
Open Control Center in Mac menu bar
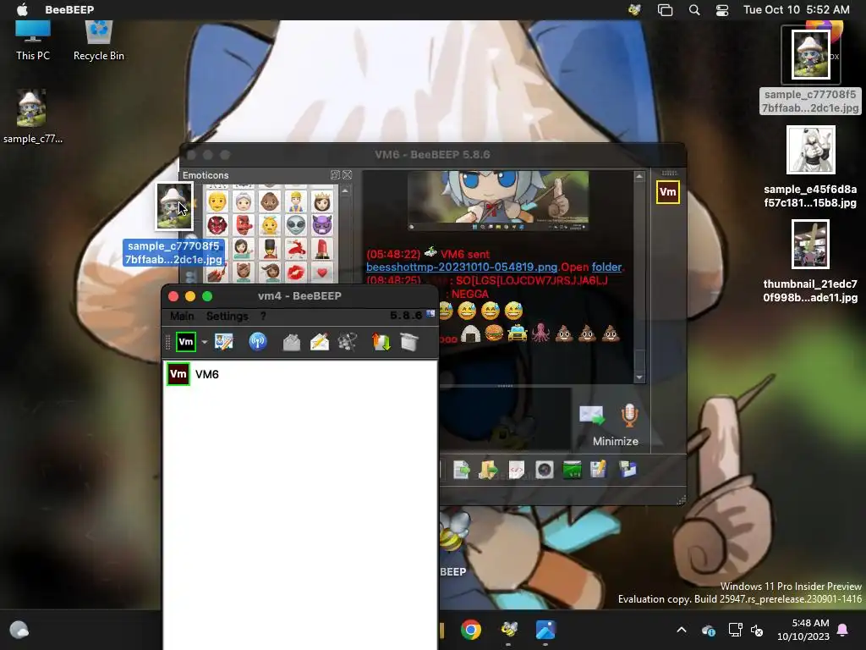(x=722, y=9)
